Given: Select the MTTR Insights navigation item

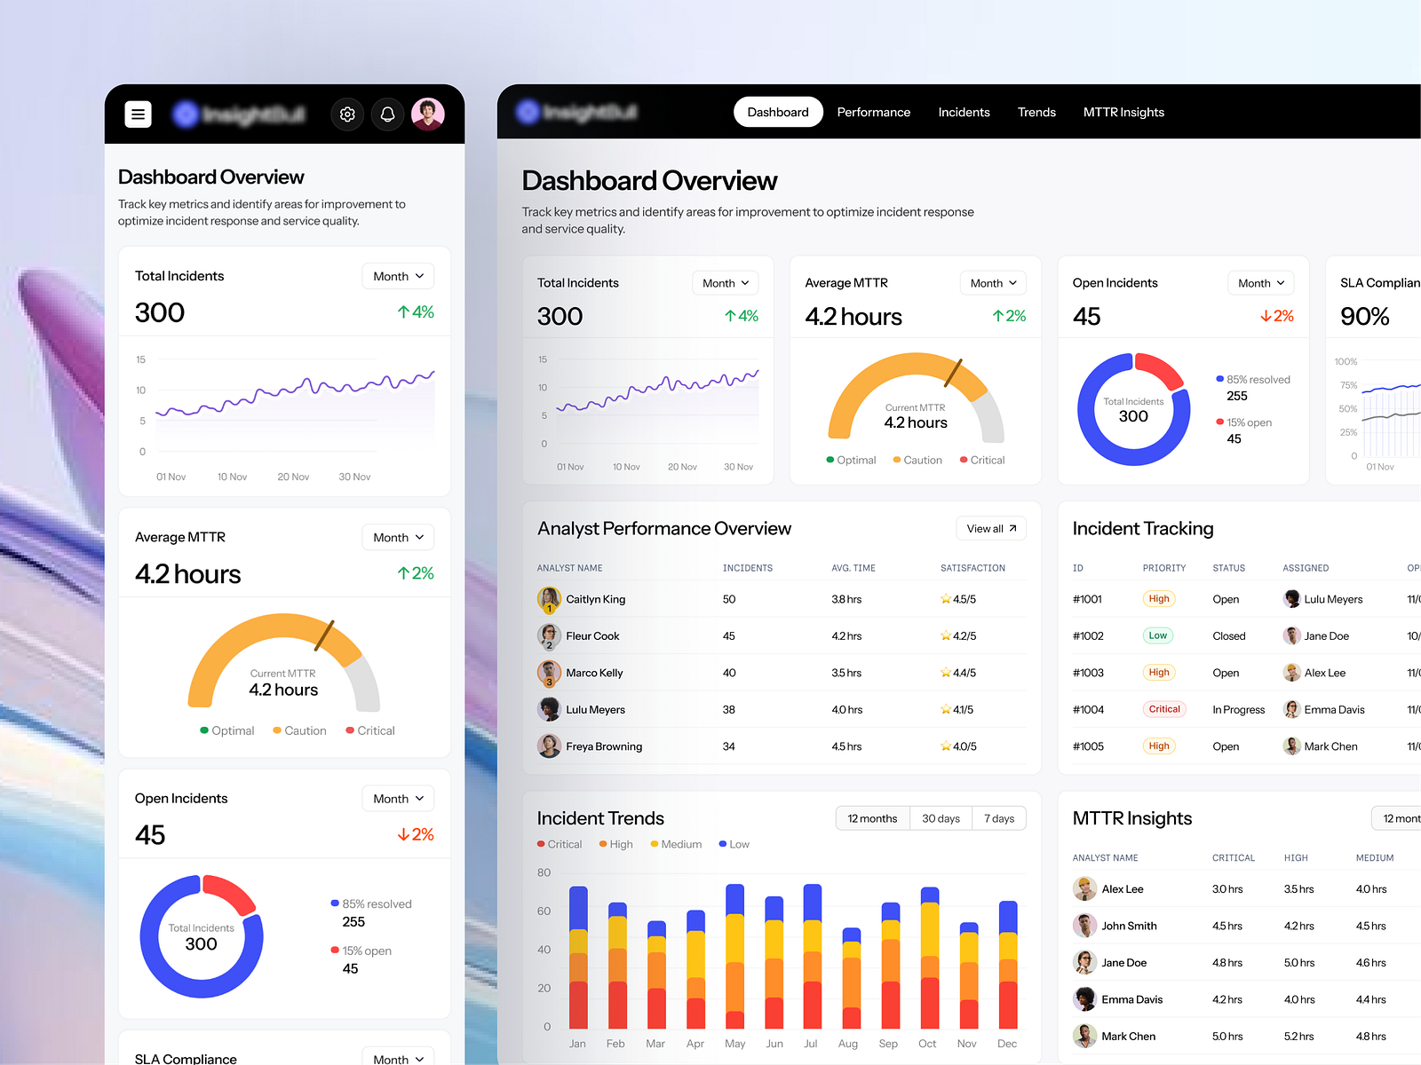Looking at the screenshot, I should pos(1123,112).
